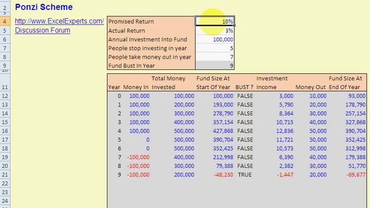
Task: Select the Actual Return 3% cell
Action: coord(214,31)
